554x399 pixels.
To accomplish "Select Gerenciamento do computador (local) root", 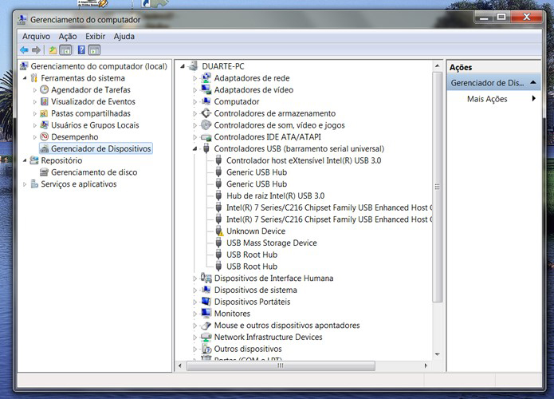I will pos(99,66).
